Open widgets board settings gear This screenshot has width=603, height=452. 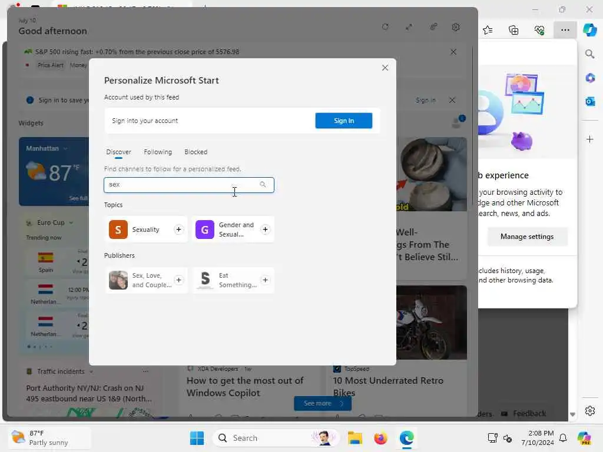(x=456, y=27)
